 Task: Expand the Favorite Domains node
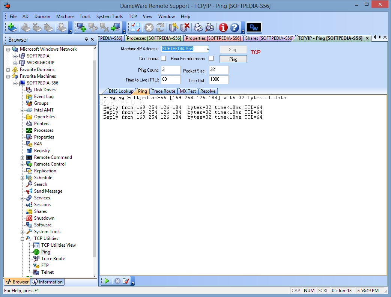(x=8, y=70)
